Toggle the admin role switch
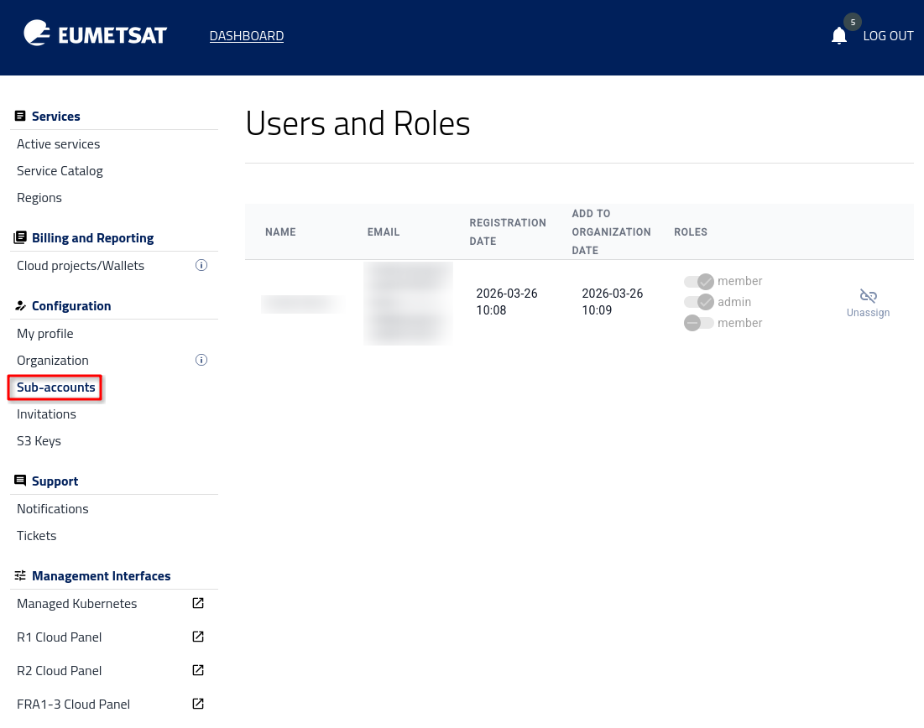924x728 pixels. pos(699,302)
